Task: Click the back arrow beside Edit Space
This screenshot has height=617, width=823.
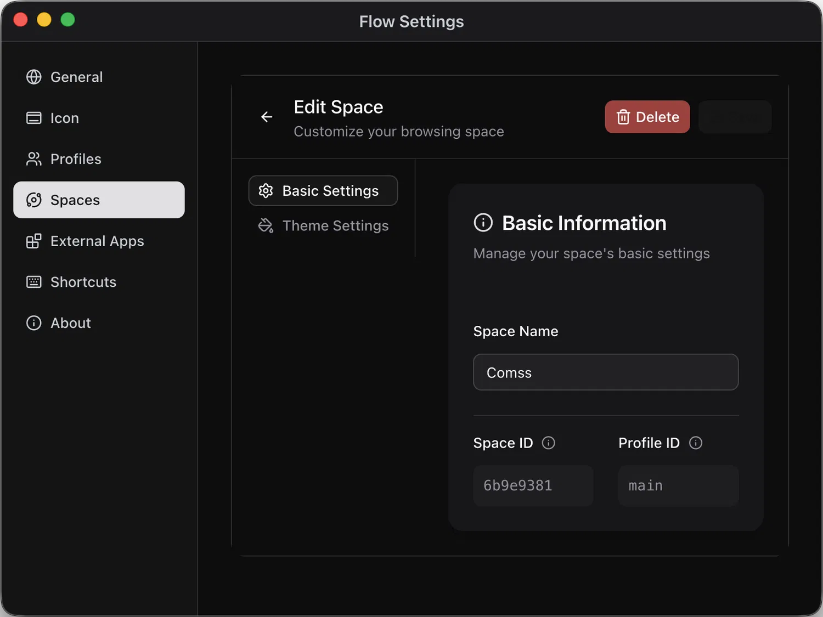Action: click(267, 117)
